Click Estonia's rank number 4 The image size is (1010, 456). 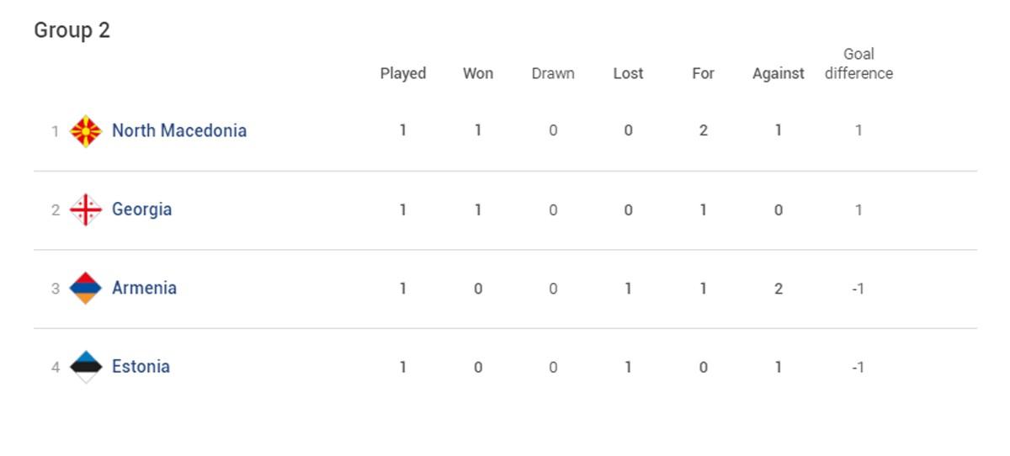coord(56,367)
